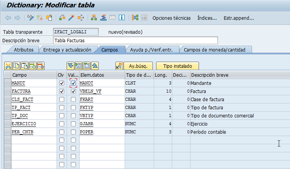The image size is (290, 169).
Task: Click the Active/Inactive switch icon
Action: [40, 18]
